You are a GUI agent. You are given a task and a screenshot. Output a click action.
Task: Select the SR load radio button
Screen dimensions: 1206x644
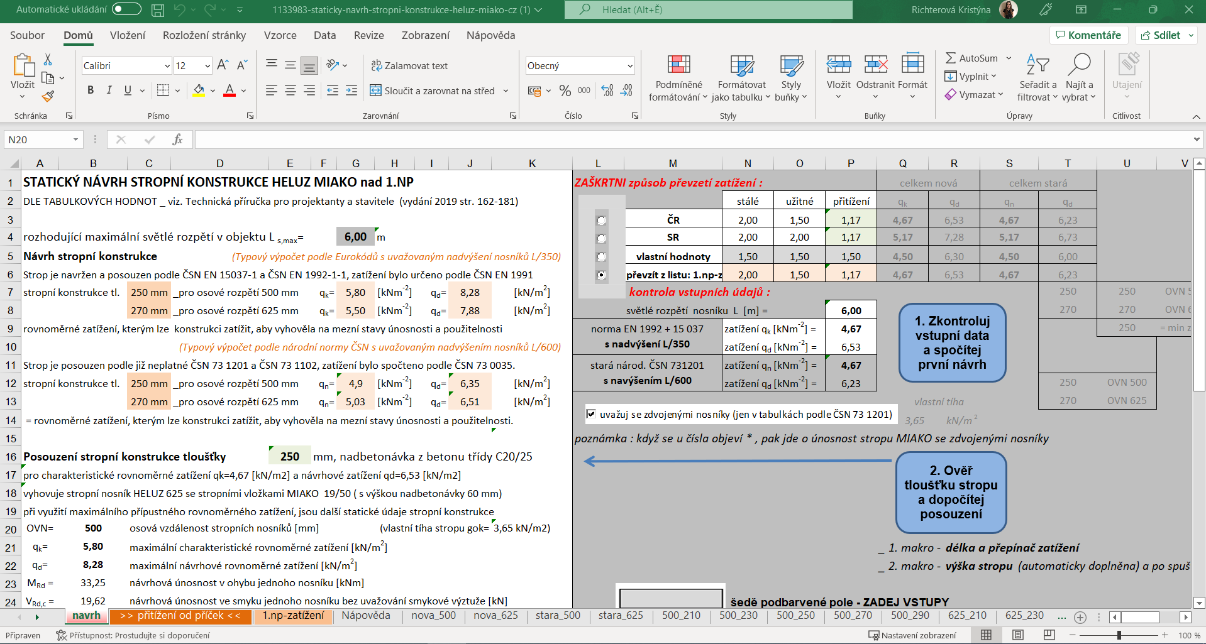pos(602,238)
